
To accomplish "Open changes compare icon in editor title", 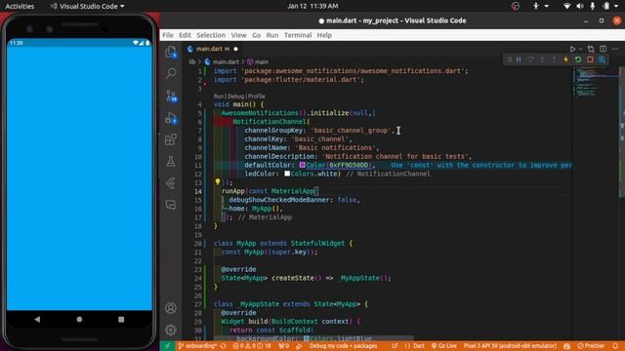I will click(591, 49).
